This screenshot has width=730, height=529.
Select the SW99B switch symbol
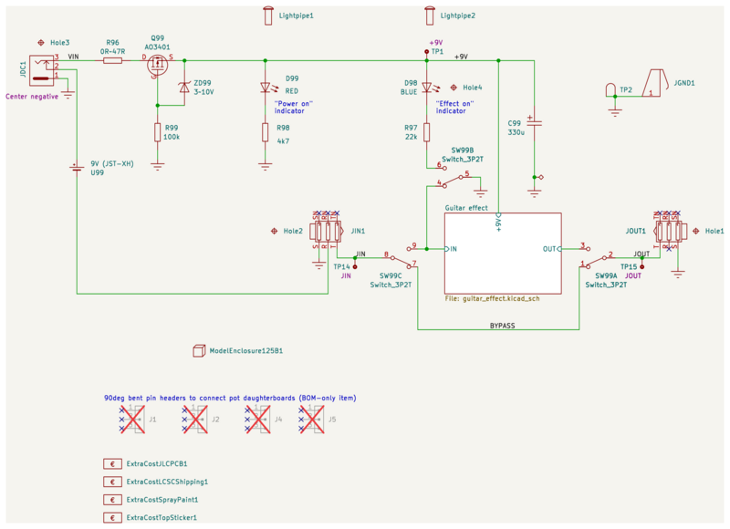click(x=454, y=176)
